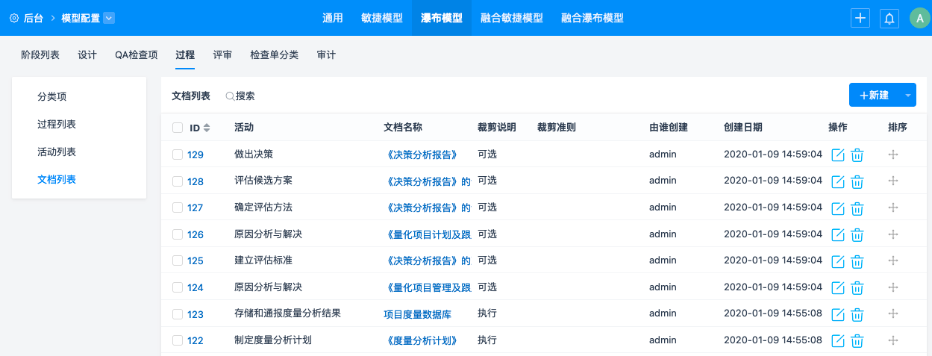Image resolution: width=932 pixels, height=356 pixels.
Task: Open the notification bell
Action: pyautogui.click(x=889, y=19)
